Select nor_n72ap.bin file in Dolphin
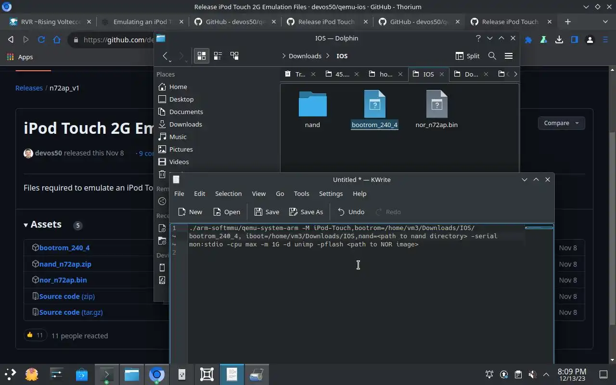Image resolution: width=616 pixels, height=385 pixels. [x=436, y=110]
